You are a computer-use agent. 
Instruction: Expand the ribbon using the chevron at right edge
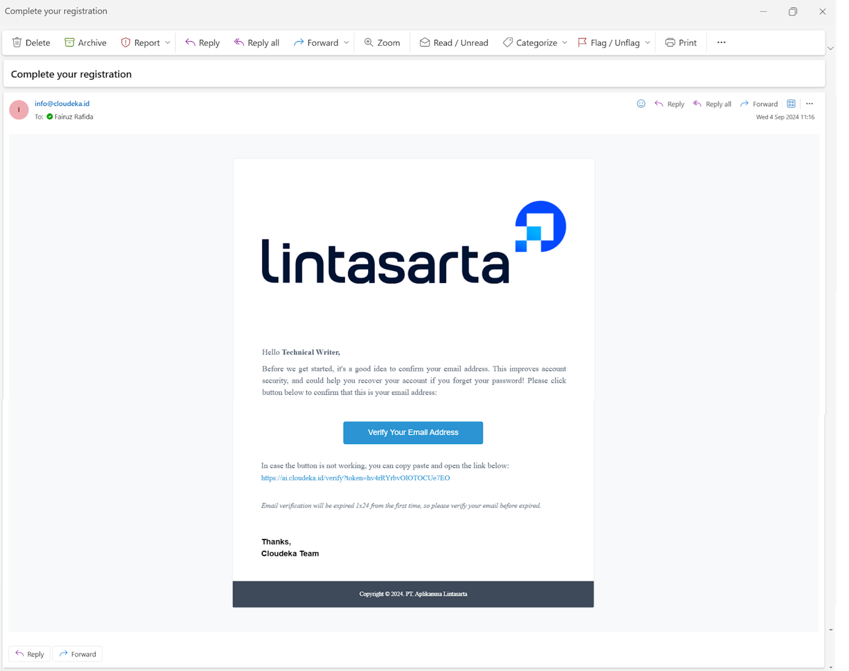(x=831, y=48)
